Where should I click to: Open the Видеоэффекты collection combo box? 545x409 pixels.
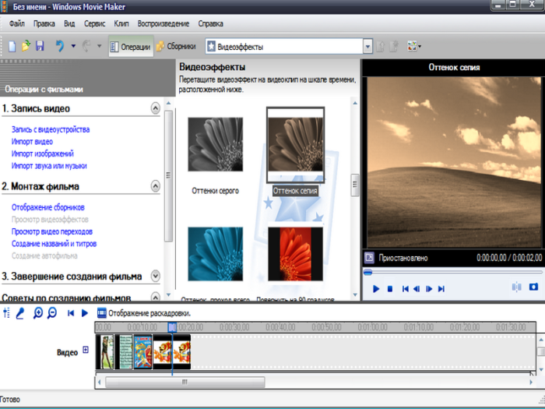289,46
